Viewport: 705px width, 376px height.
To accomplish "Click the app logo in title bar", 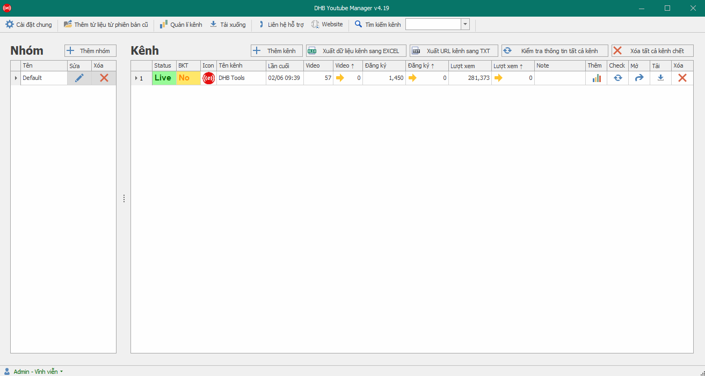I will click(7, 8).
